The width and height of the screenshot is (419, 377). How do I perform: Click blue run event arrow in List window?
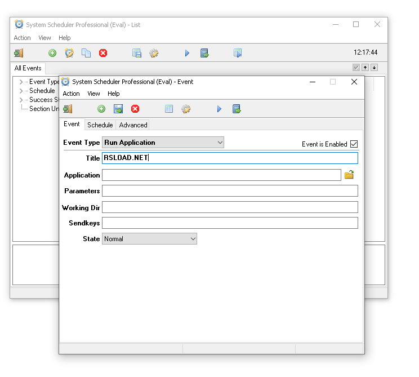tap(187, 53)
